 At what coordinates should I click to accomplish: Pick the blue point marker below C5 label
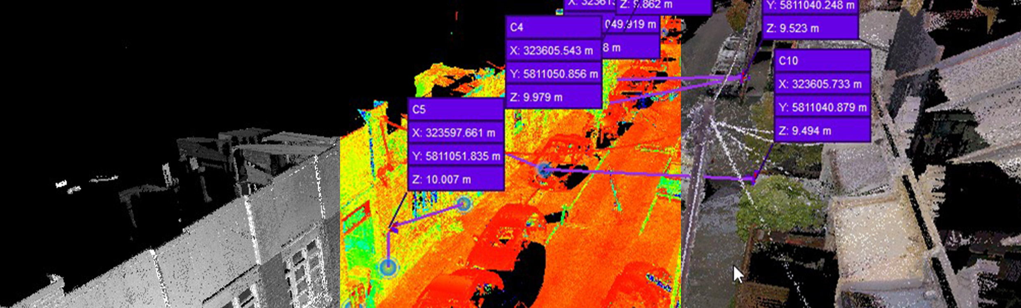464,204
